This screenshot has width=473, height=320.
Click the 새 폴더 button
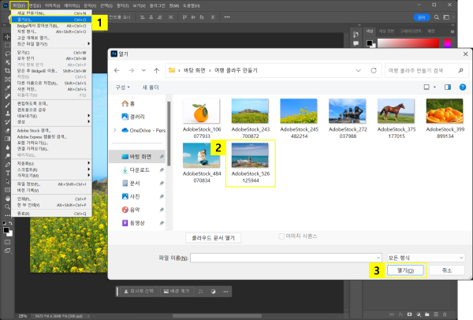(x=151, y=87)
